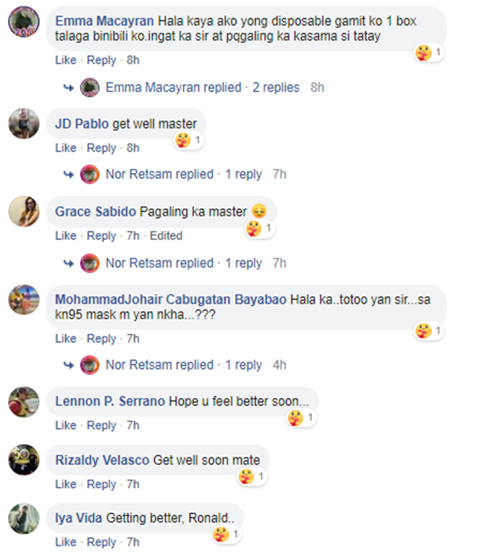Expand Nor Retsam's reply under JD Pablo
Image resolution: width=479 pixels, height=557 pixels.
[243, 174]
